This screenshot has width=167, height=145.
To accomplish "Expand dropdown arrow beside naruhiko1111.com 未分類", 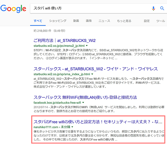I will 72,127.
